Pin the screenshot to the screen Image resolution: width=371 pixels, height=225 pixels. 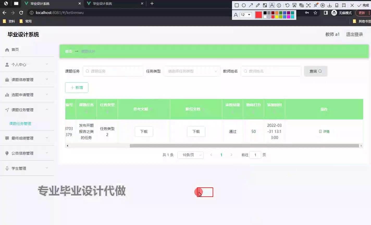pyautogui.click(x=316, y=5)
